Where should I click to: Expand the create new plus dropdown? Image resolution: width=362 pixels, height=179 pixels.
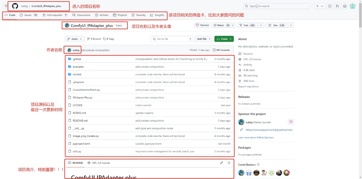pos(319,6)
